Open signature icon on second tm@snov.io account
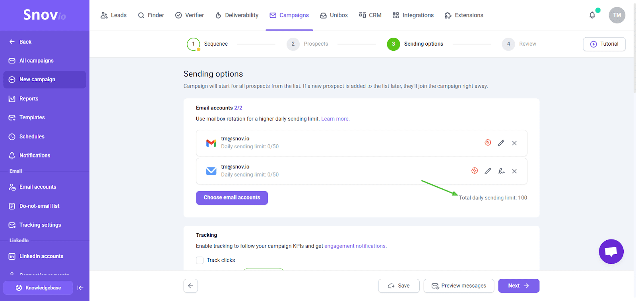Image resolution: width=636 pixels, height=301 pixels. 501,171
